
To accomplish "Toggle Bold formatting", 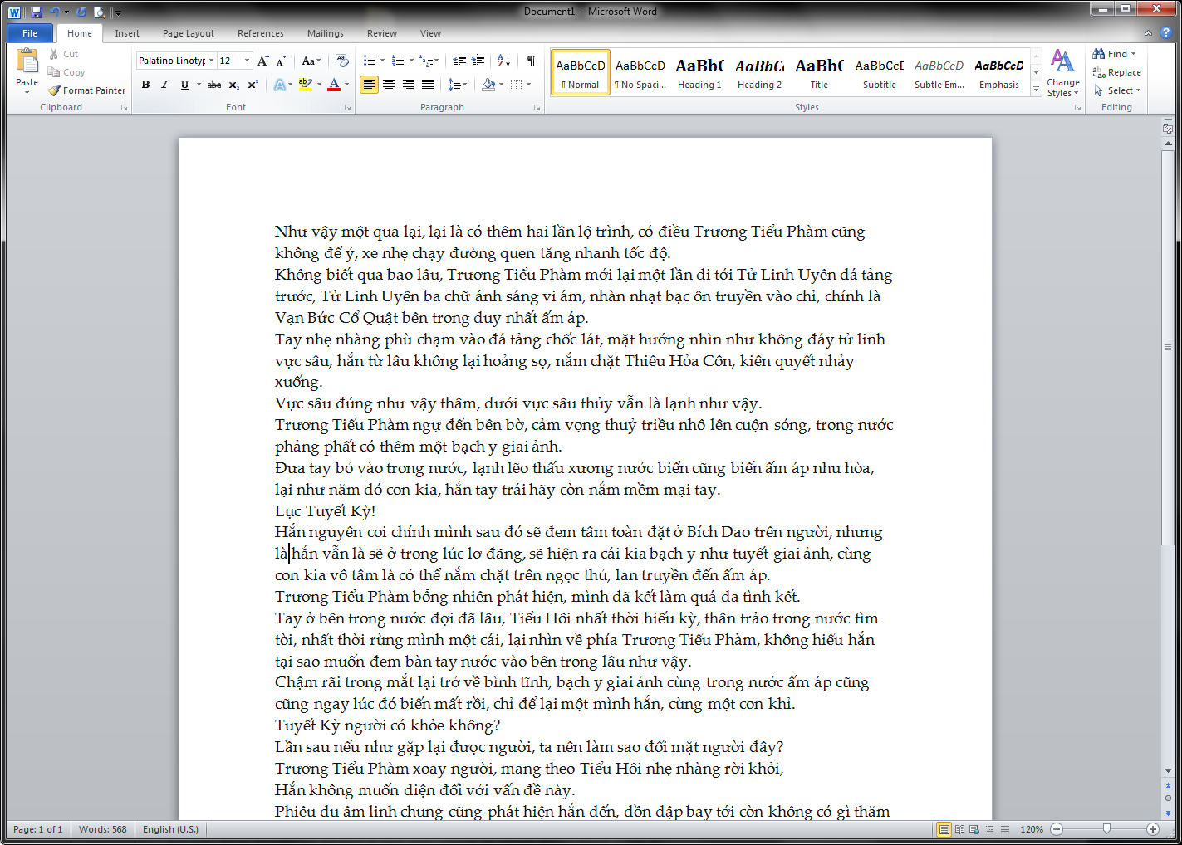I will pos(146,85).
